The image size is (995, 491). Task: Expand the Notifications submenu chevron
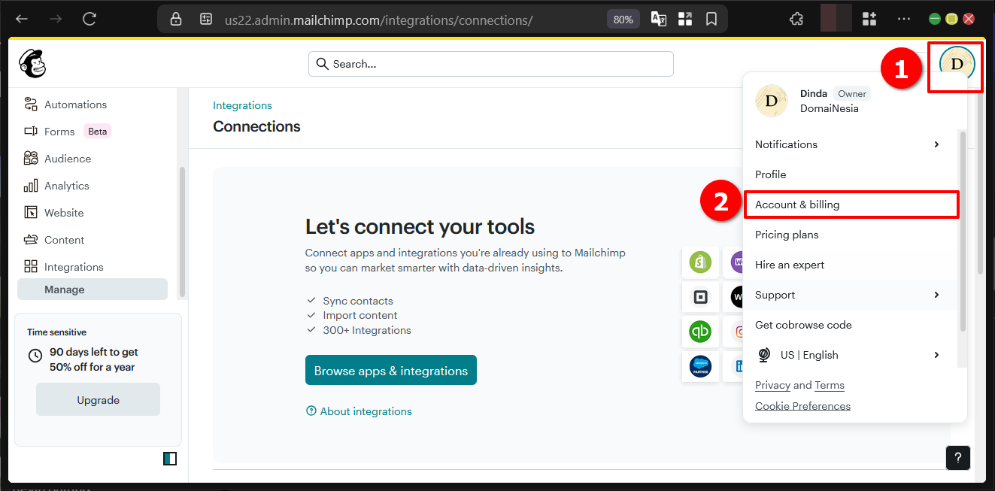click(x=936, y=144)
